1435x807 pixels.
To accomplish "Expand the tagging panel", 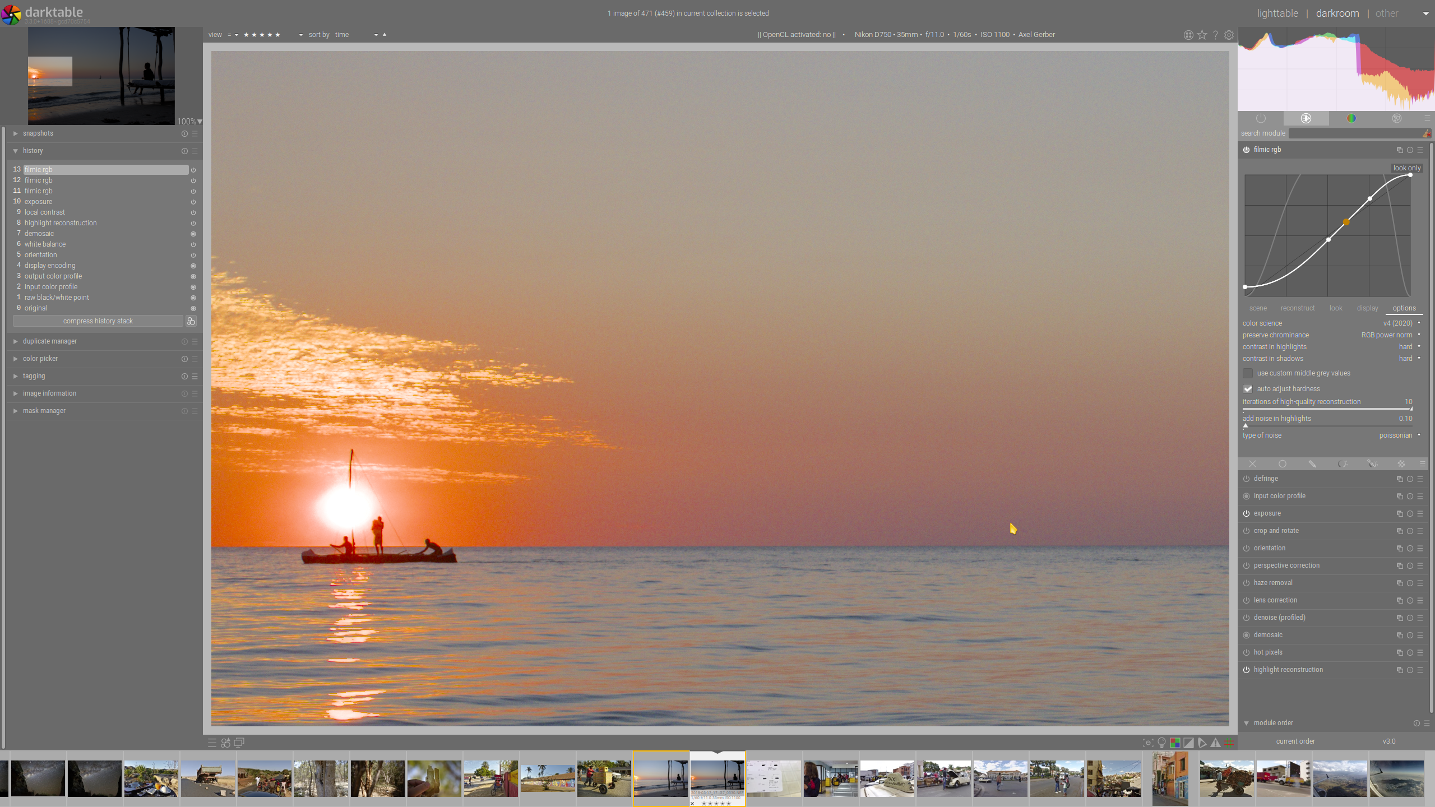I will 16,376.
